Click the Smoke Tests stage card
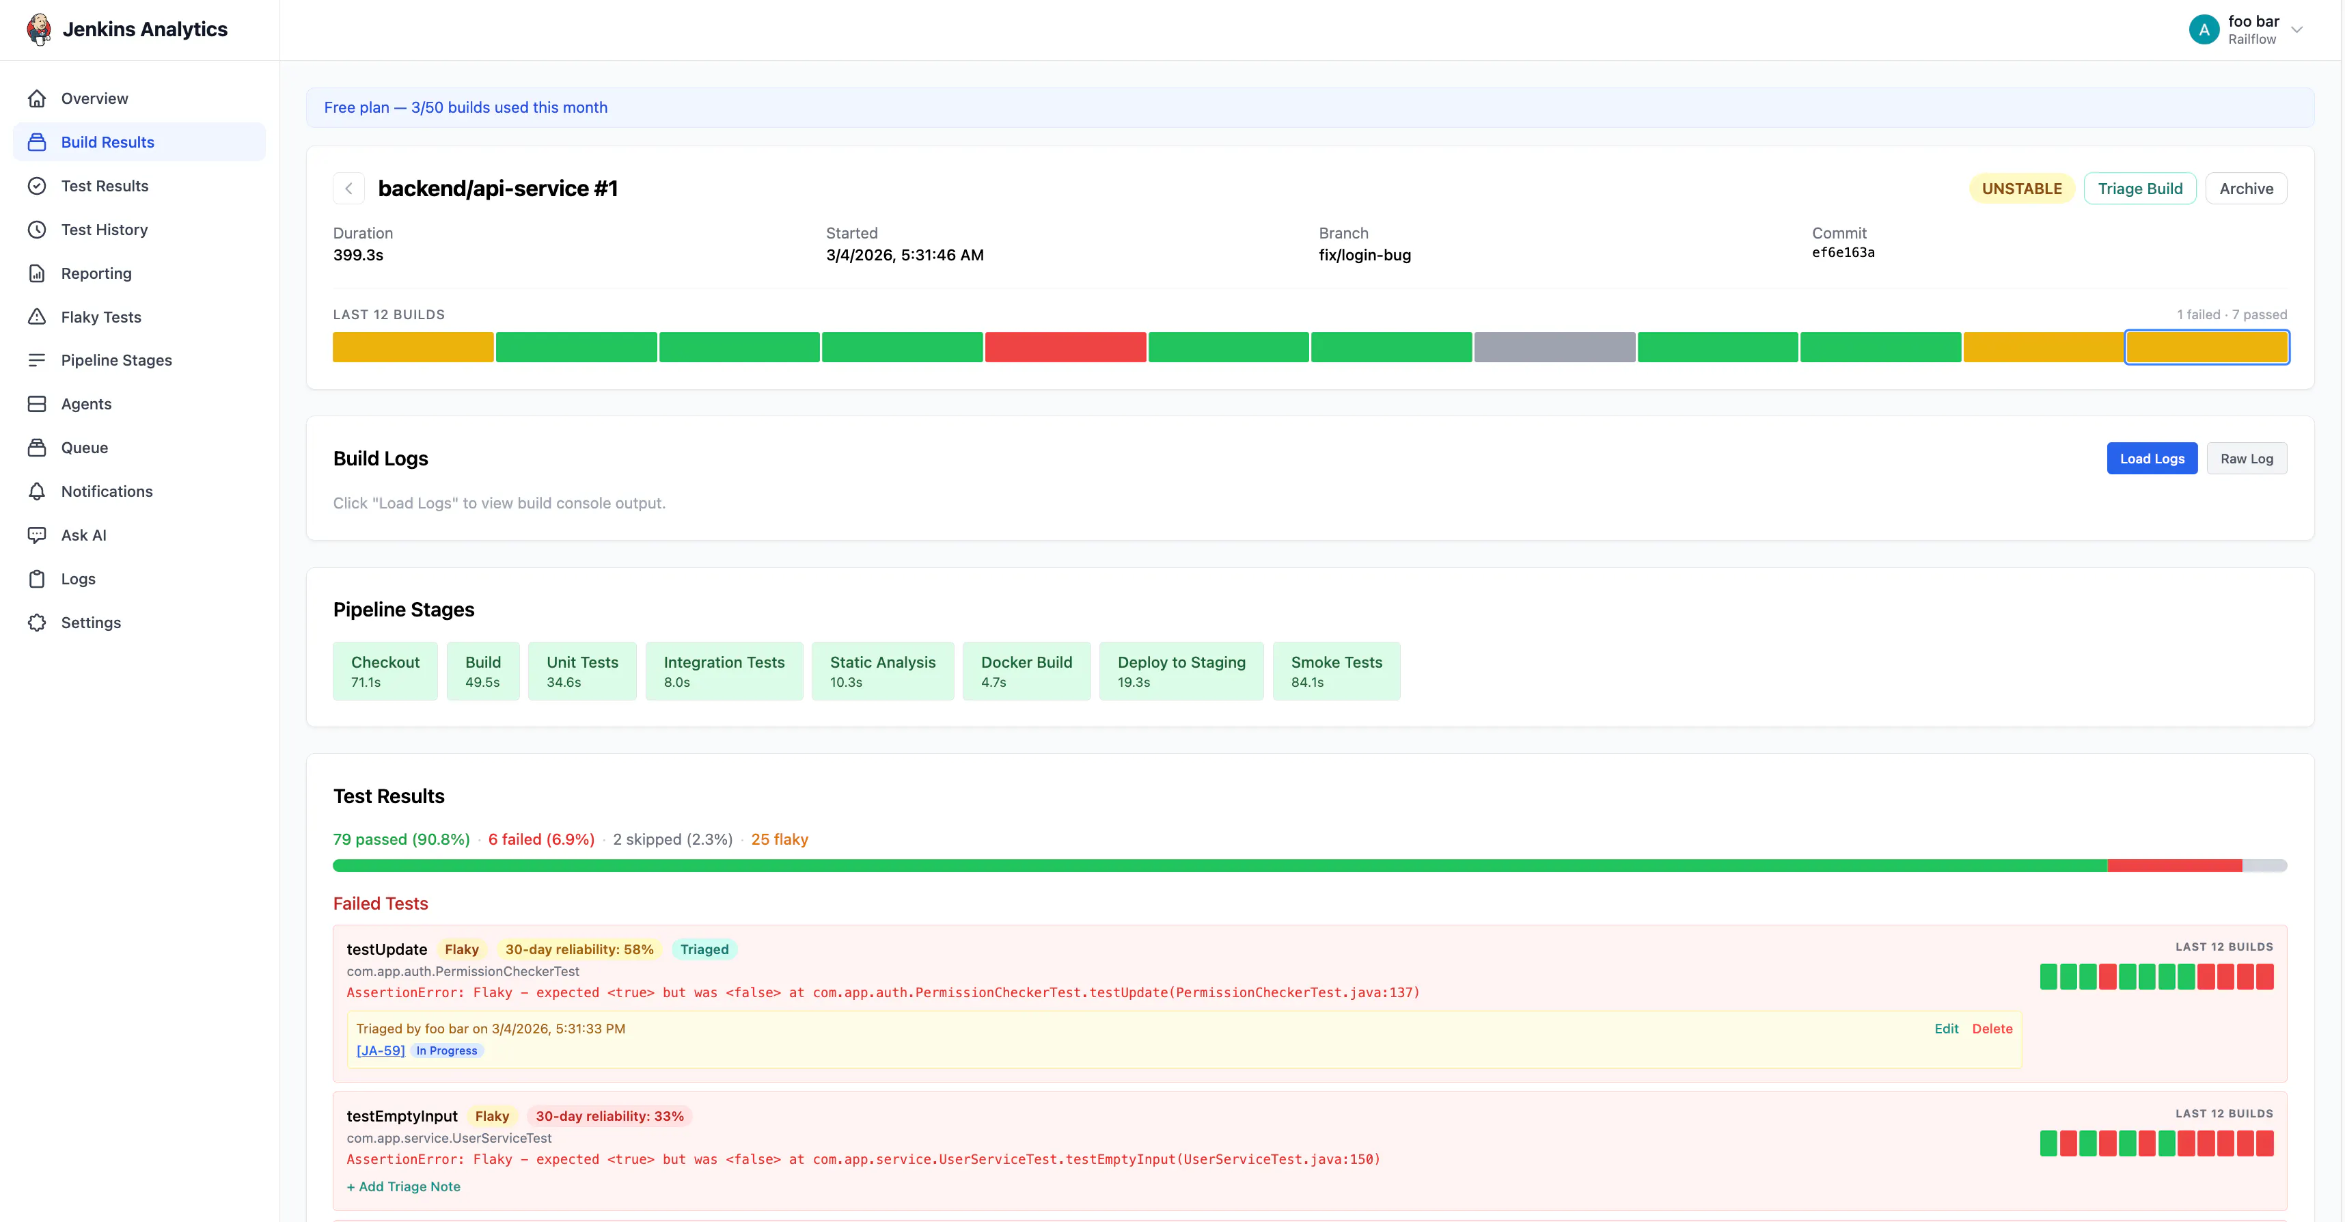This screenshot has height=1222, width=2345. pos(1336,671)
